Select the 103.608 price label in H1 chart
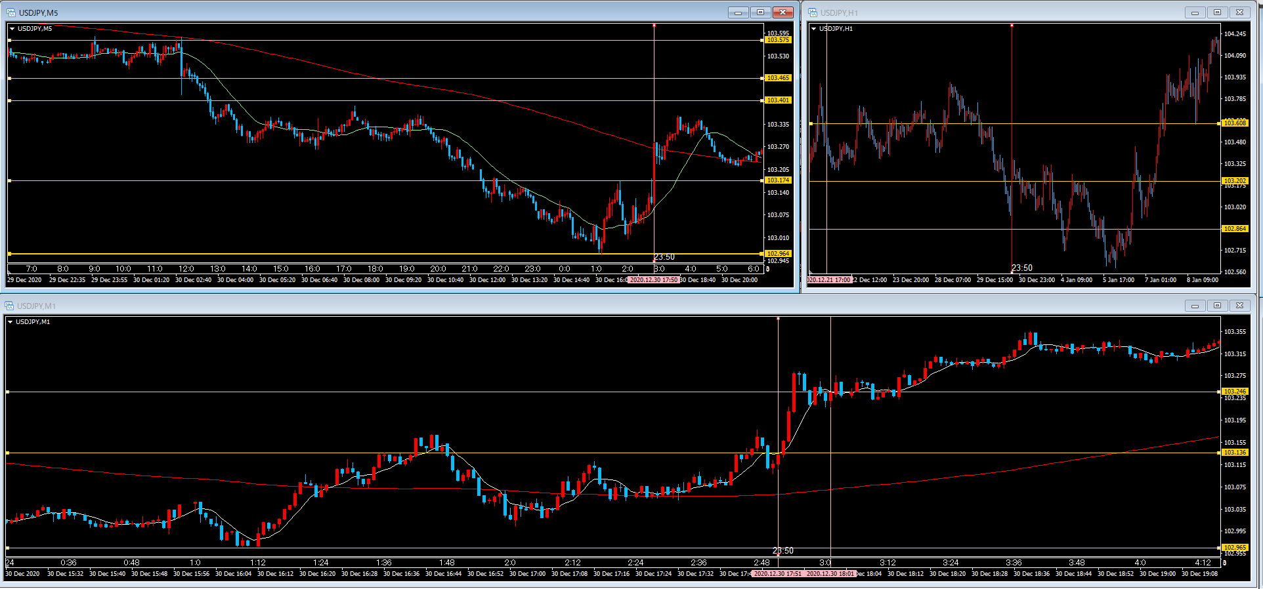1263x589 pixels. point(1235,123)
